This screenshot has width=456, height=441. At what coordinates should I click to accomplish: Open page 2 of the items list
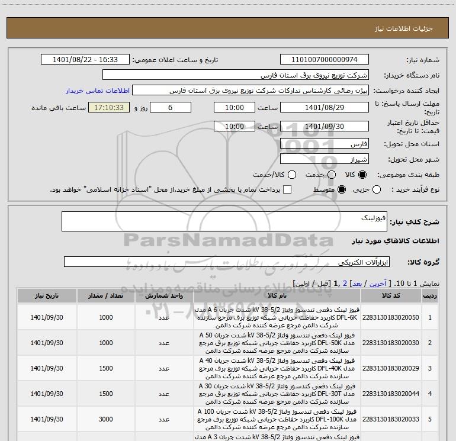pos(345,284)
